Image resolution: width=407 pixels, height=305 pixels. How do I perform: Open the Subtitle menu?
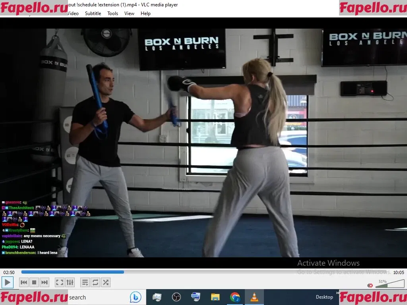point(93,14)
